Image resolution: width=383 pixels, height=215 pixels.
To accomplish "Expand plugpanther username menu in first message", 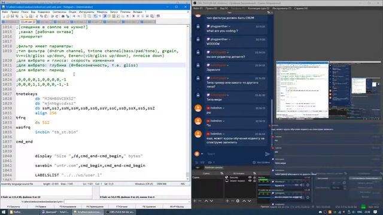I will [229, 26].
